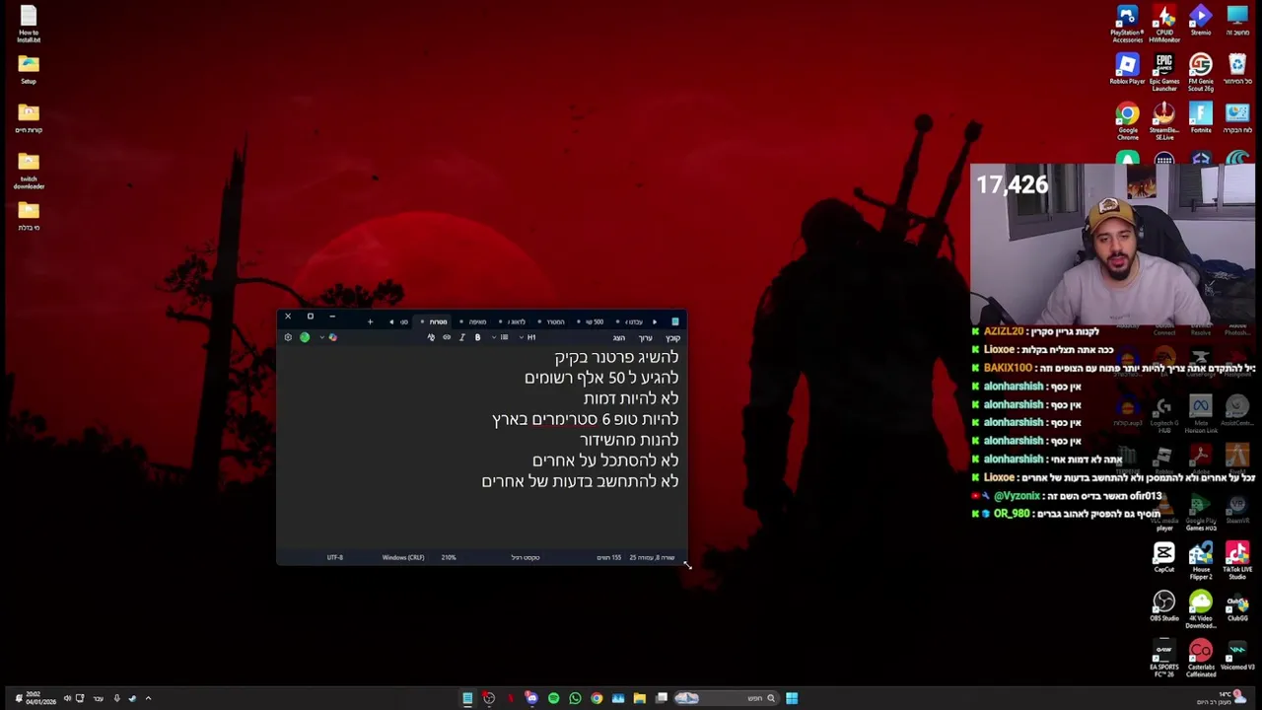Viewport: 1262px width, 710px height.
Task: Switch to the מטרות tab in Notepad
Action: [434, 321]
